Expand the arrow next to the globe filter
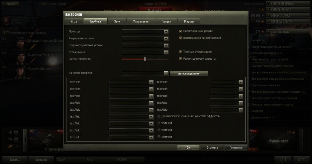 [x=16, y=133]
